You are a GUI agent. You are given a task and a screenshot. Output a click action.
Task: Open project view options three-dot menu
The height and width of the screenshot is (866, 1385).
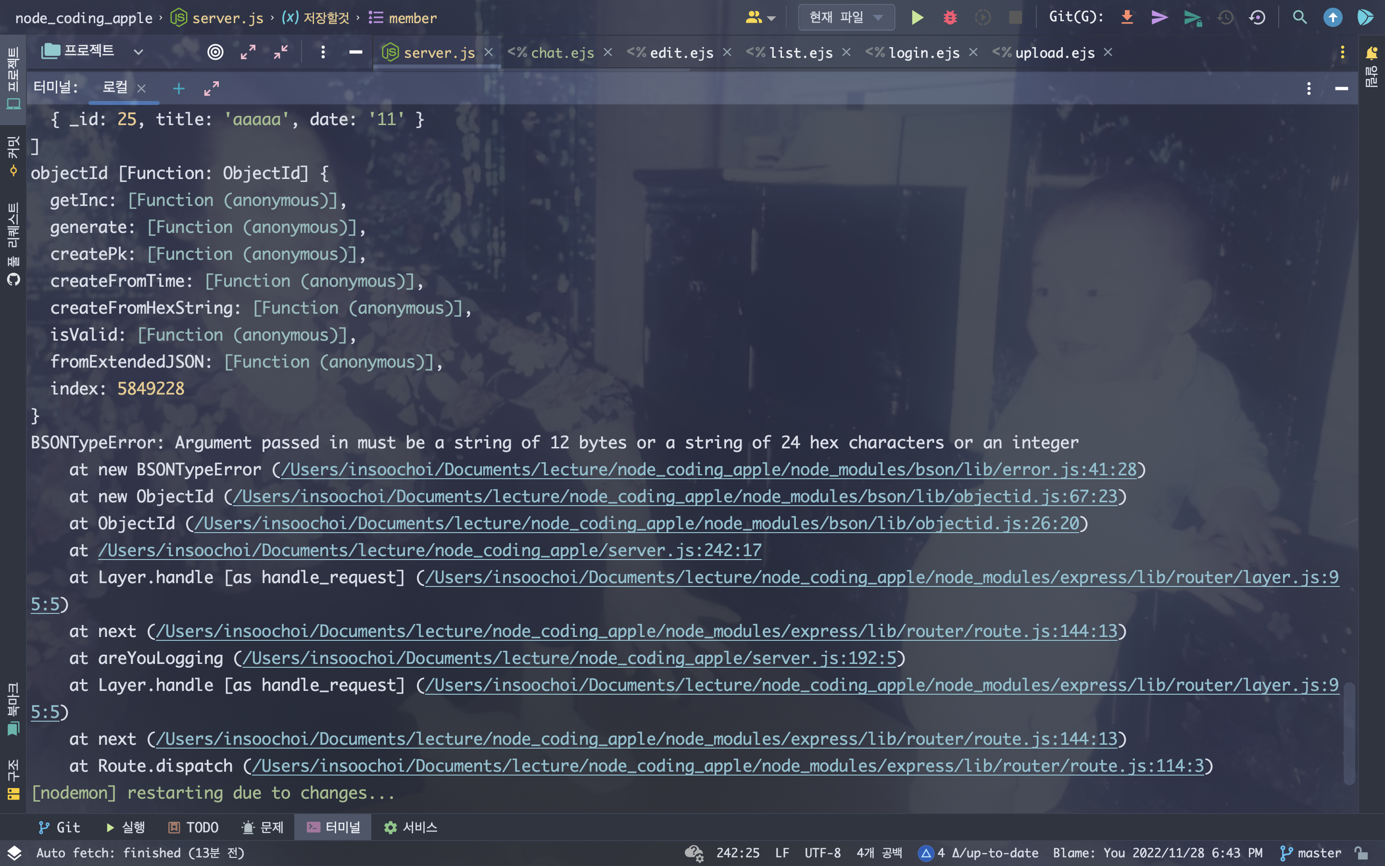pyautogui.click(x=323, y=52)
